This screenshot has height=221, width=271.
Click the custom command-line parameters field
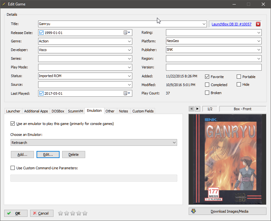(x=94, y=178)
